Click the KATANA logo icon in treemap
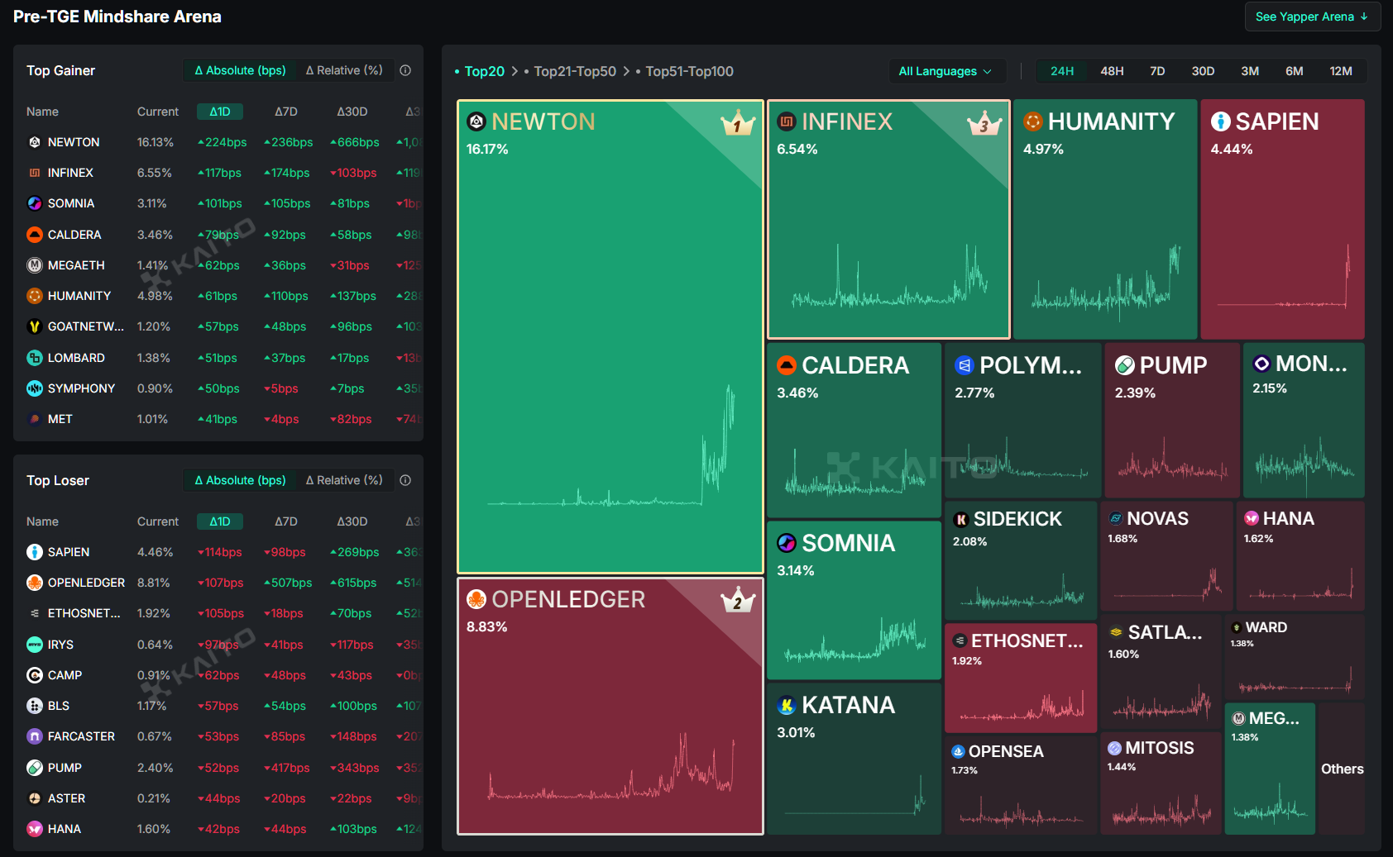Image resolution: width=1393 pixels, height=857 pixels. coord(787,706)
